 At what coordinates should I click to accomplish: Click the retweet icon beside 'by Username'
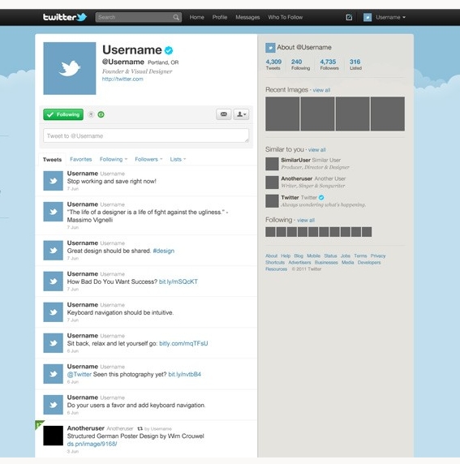pos(140,428)
